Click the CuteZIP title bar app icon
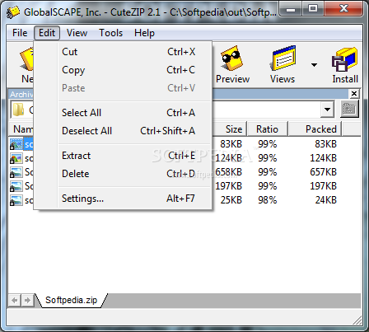 pos(13,12)
